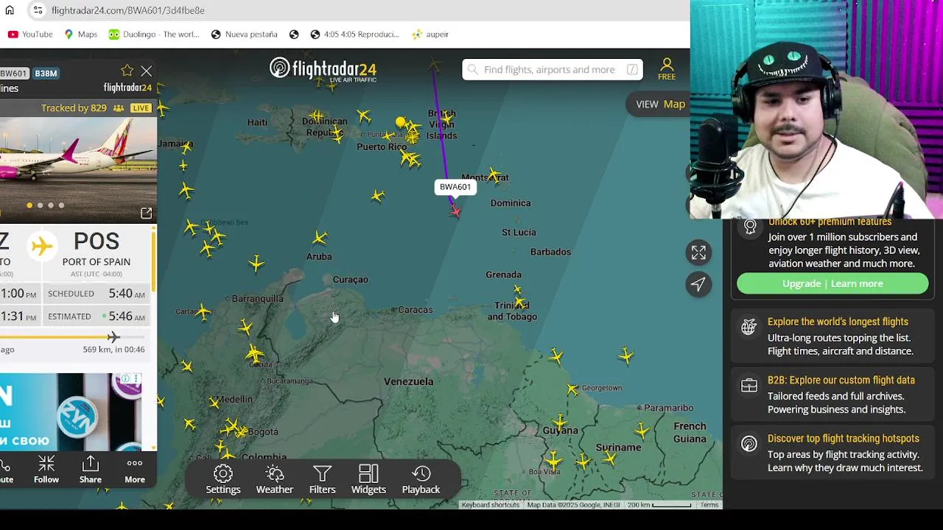Click the red selected aircraft icon
This screenshot has height=530, width=943.
click(456, 212)
